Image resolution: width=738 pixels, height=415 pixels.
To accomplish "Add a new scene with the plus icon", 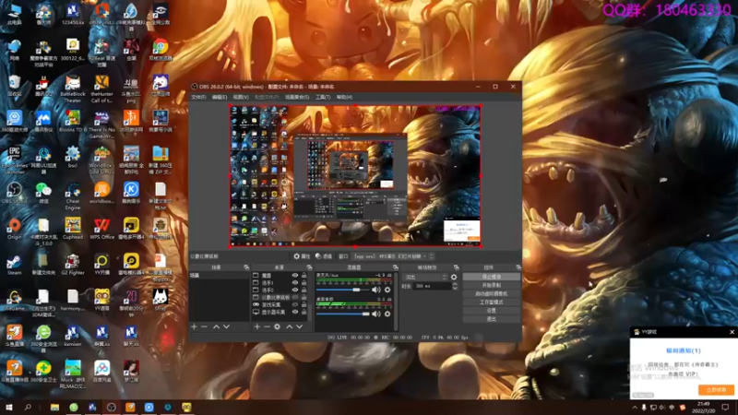I will click(194, 326).
